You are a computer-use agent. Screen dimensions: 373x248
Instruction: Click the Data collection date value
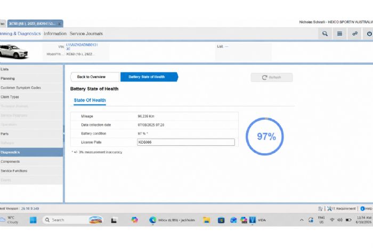pos(151,125)
